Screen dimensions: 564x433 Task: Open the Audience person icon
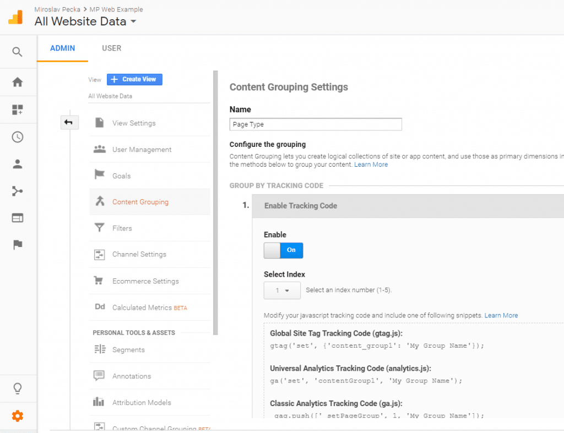pyautogui.click(x=17, y=163)
